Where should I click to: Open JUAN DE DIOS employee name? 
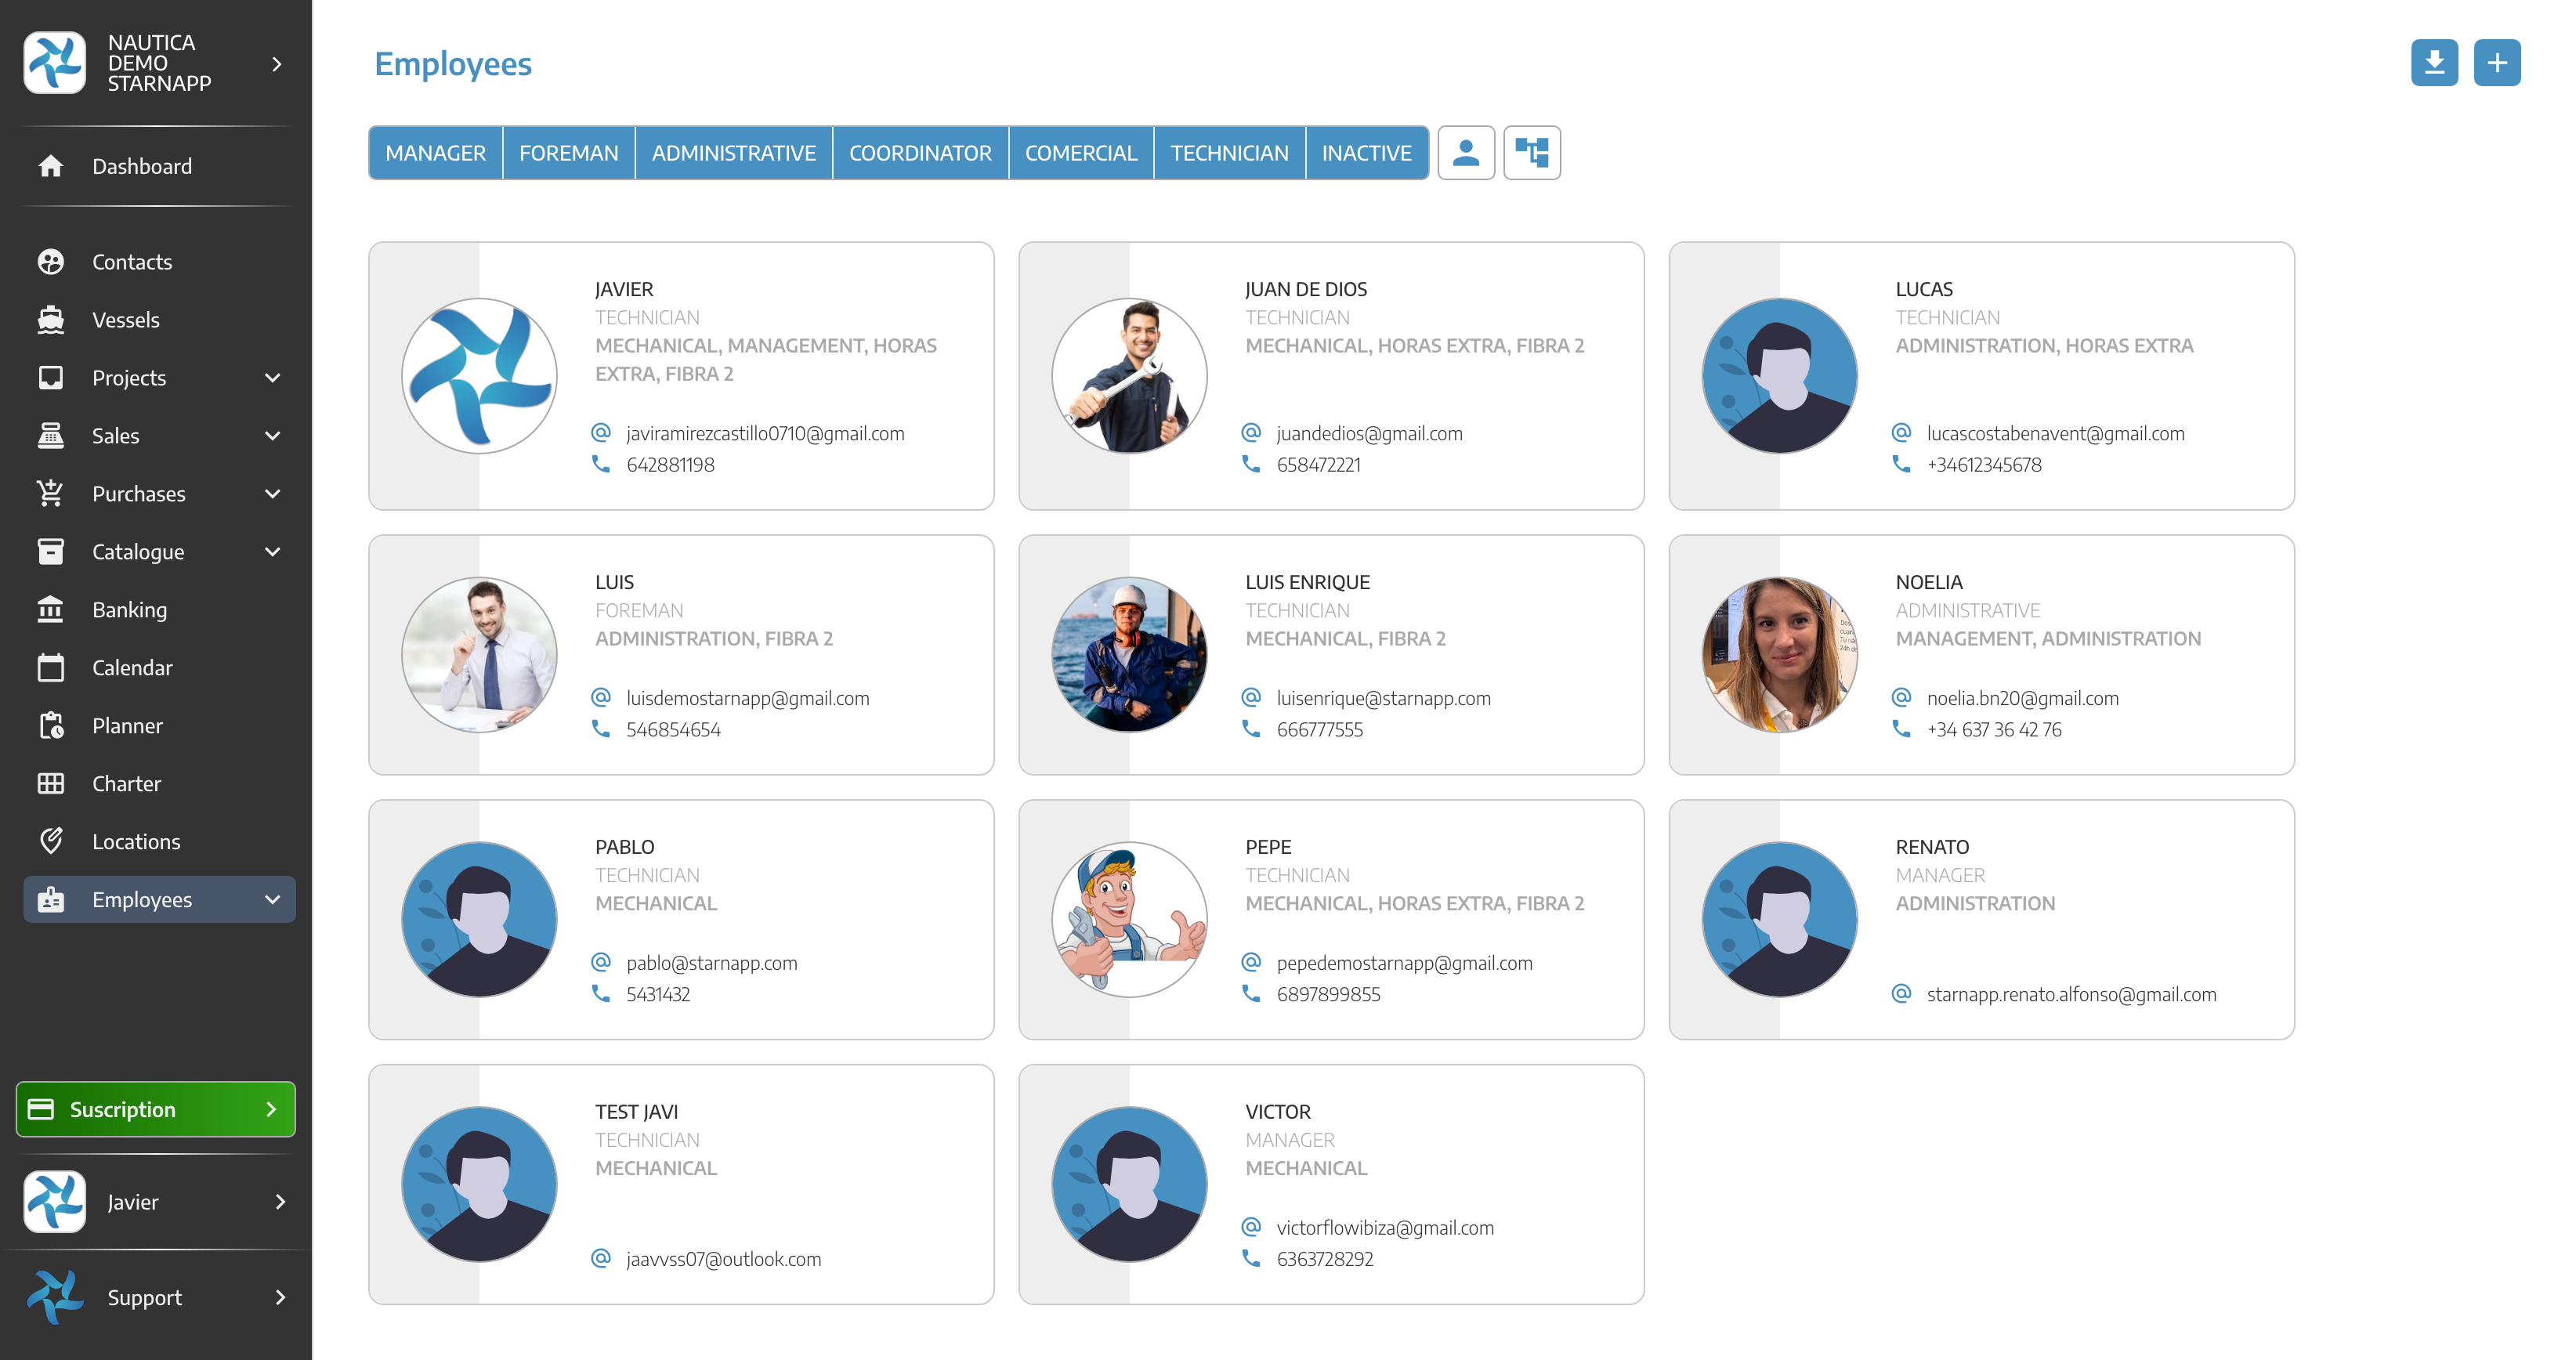pos(1306,289)
